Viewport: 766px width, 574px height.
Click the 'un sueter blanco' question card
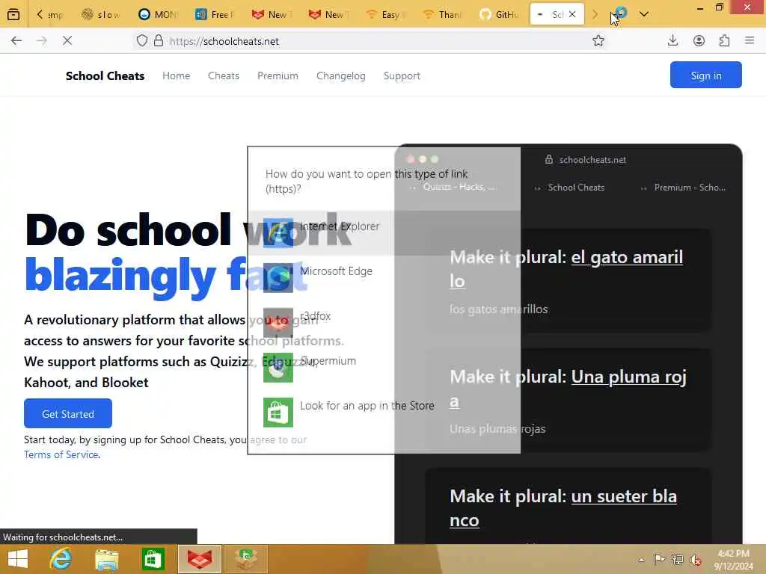pos(569,507)
